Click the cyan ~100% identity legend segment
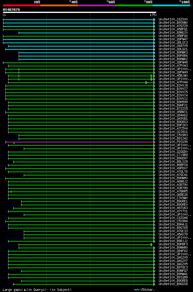 tap(171, 5)
